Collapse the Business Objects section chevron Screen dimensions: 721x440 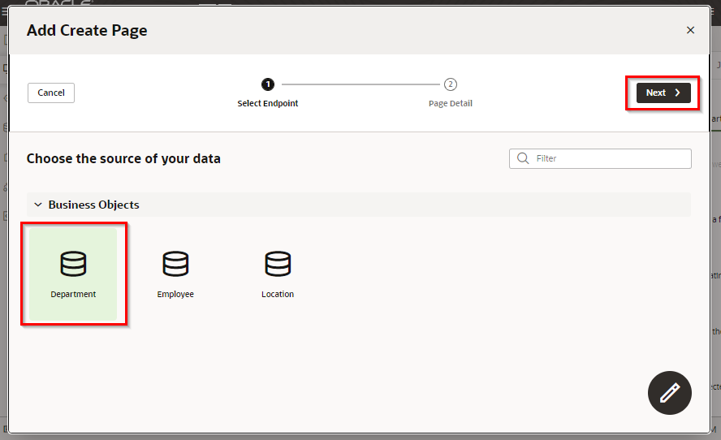point(37,205)
